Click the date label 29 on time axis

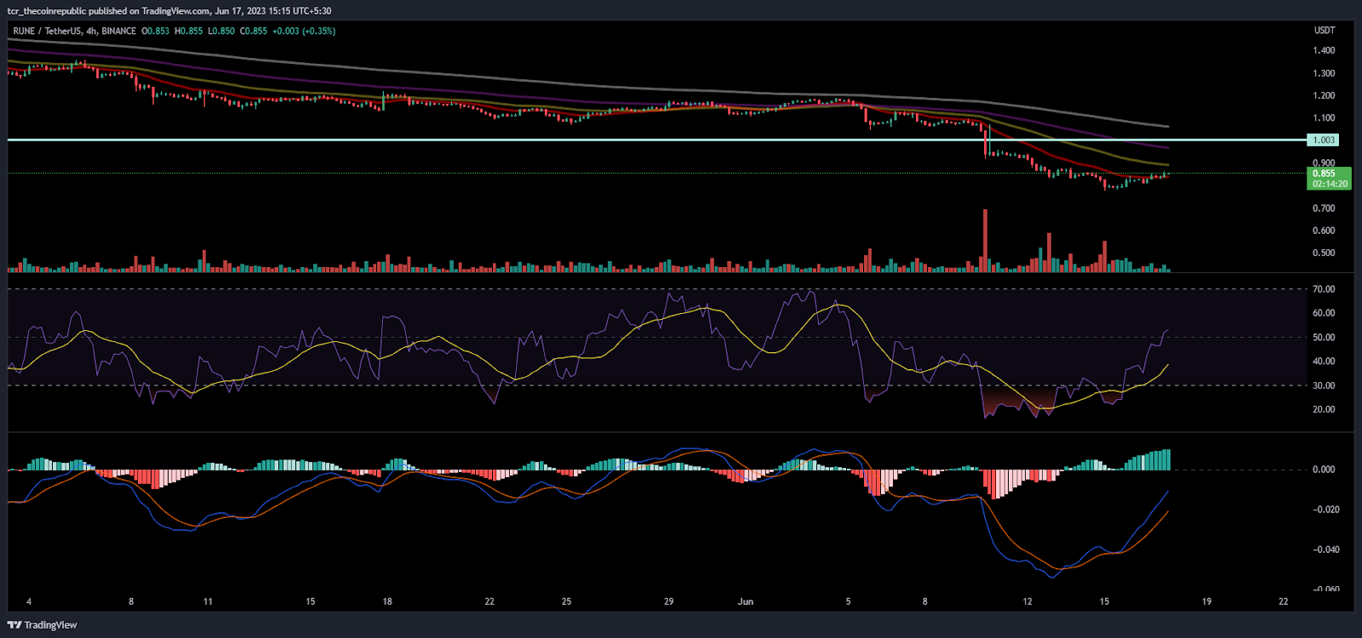click(x=669, y=601)
